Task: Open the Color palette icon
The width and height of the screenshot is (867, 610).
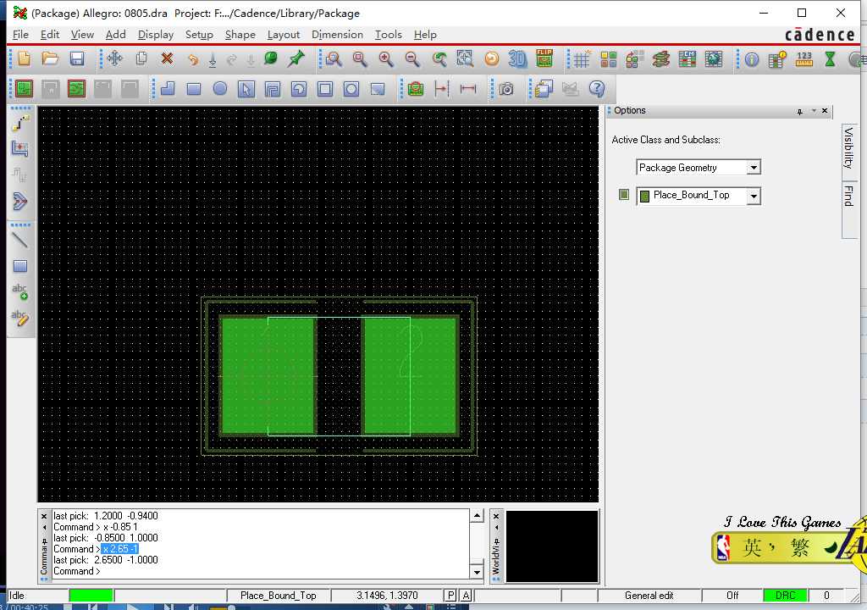Action: pyautogui.click(x=609, y=59)
